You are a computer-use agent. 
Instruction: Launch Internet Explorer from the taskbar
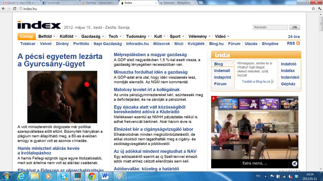tap(21, 176)
